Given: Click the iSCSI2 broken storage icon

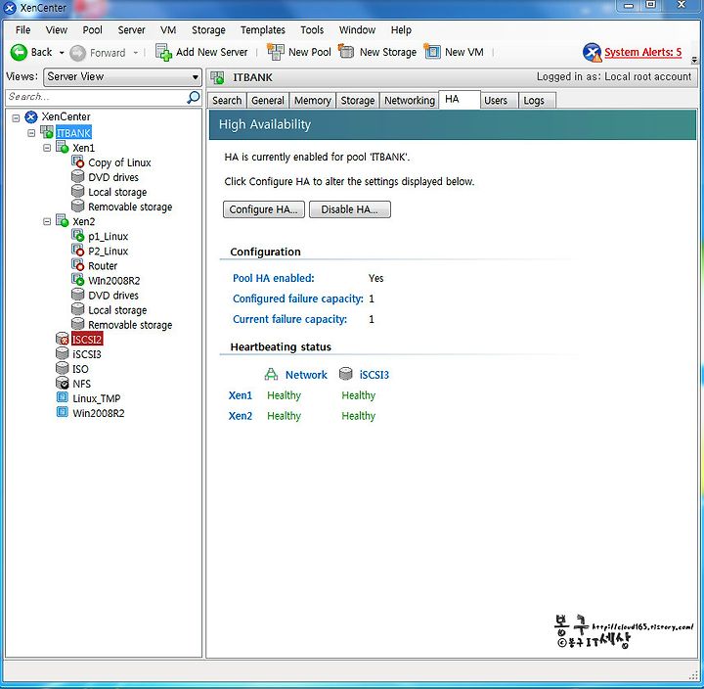Looking at the screenshot, I should point(62,339).
